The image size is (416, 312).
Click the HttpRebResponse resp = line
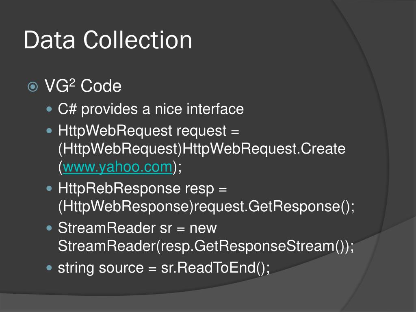tap(143, 188)
